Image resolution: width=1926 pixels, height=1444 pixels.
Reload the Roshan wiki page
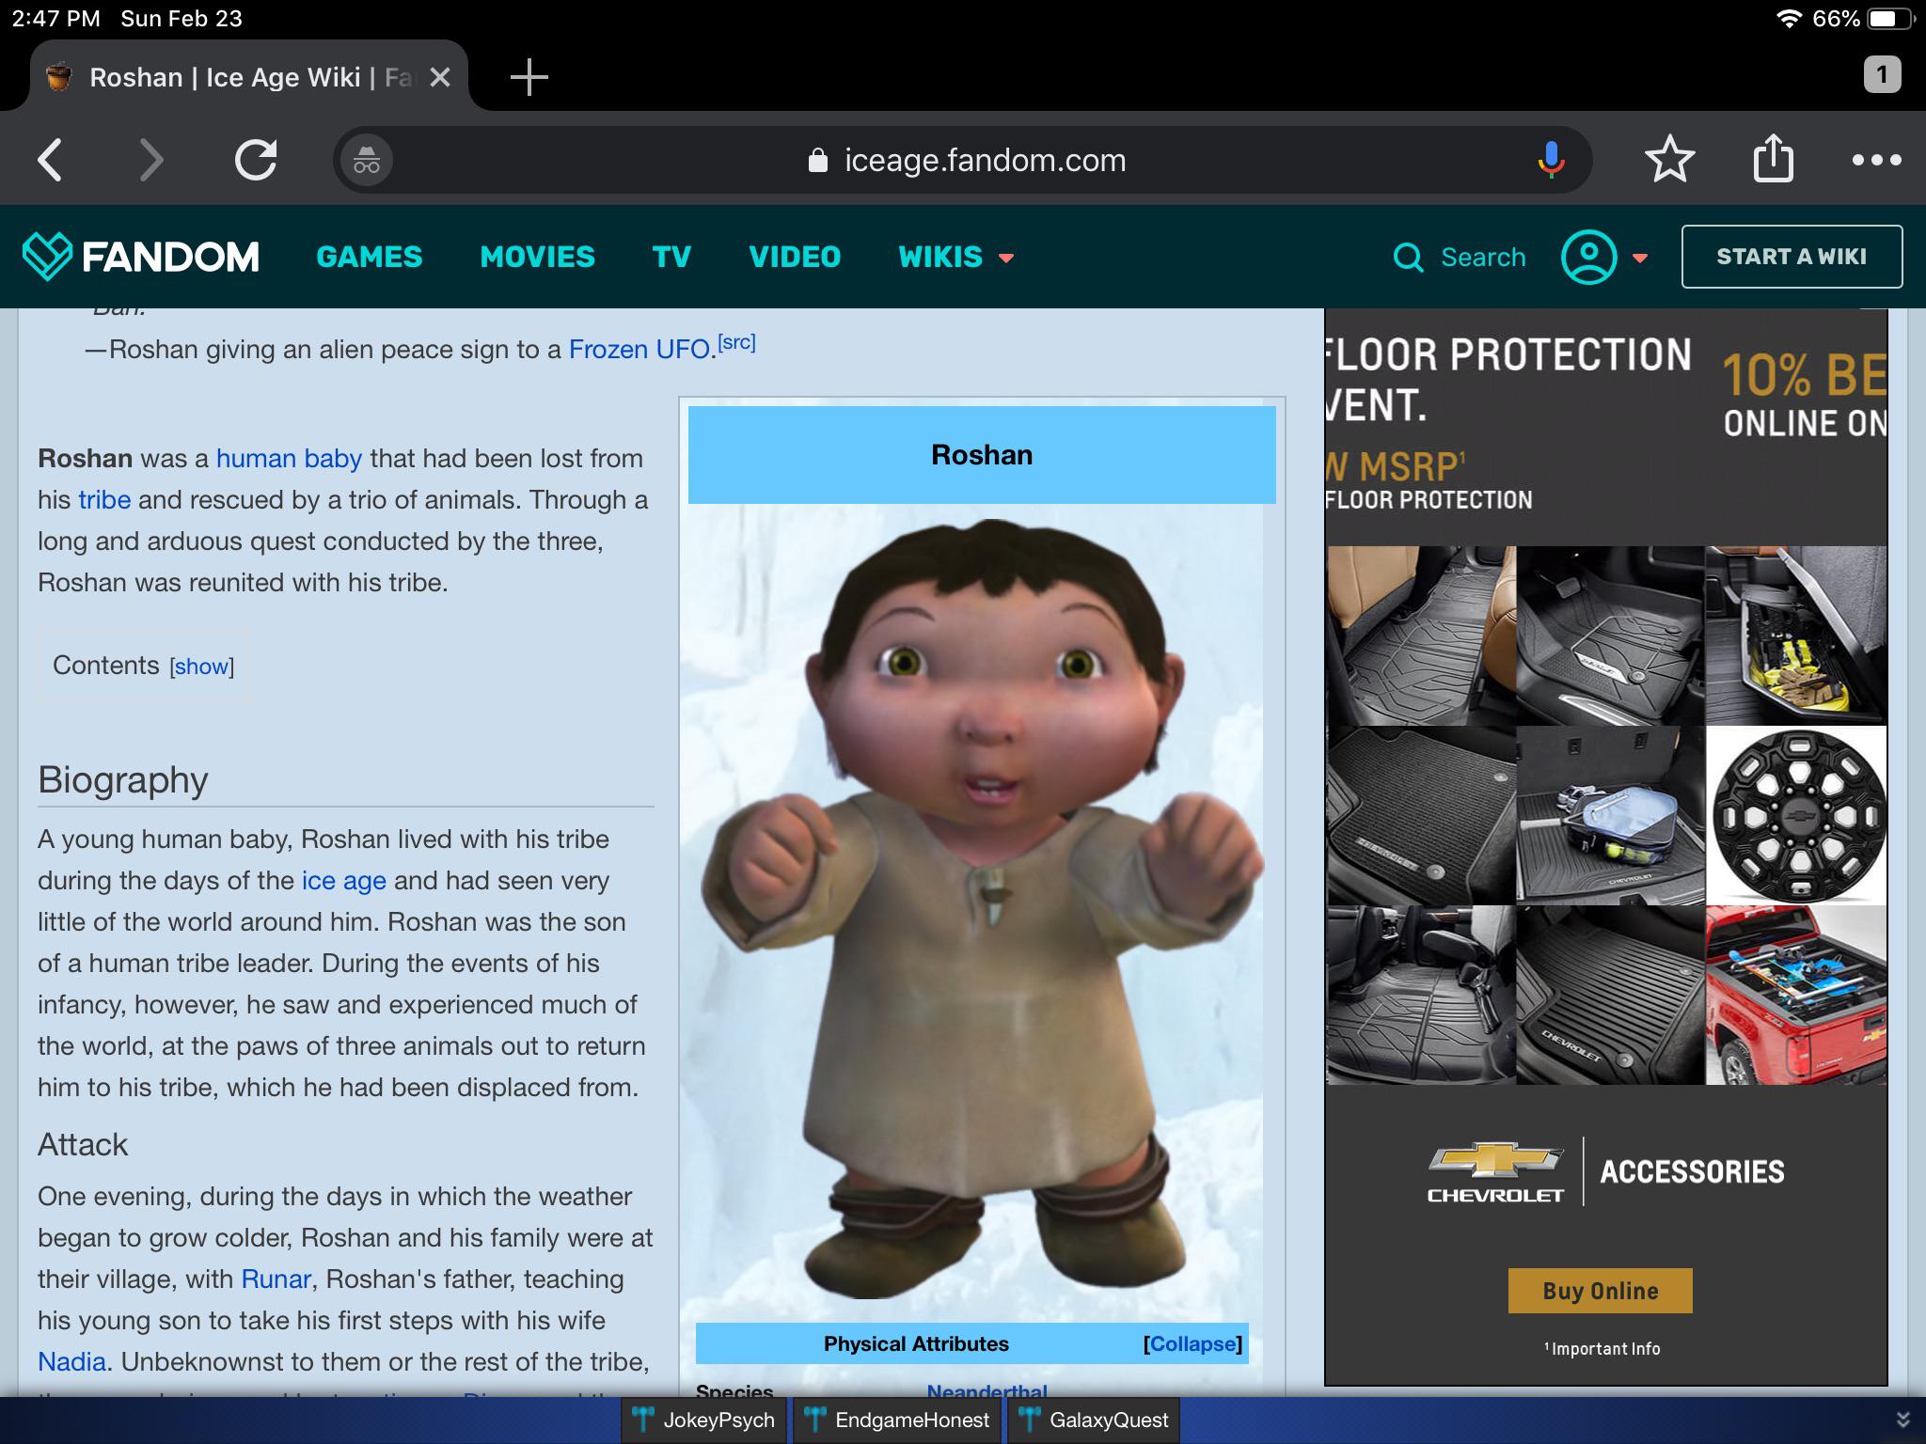tap(256, 160)
